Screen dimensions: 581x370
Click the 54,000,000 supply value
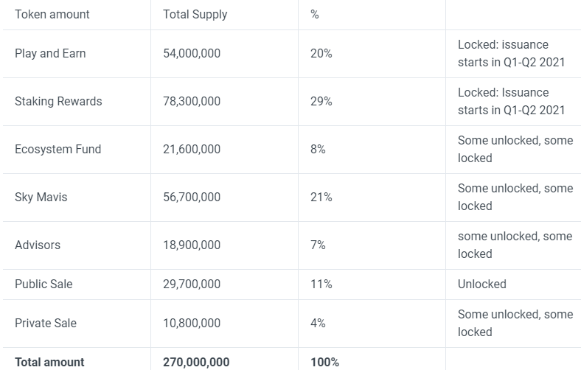click(192, 53)
